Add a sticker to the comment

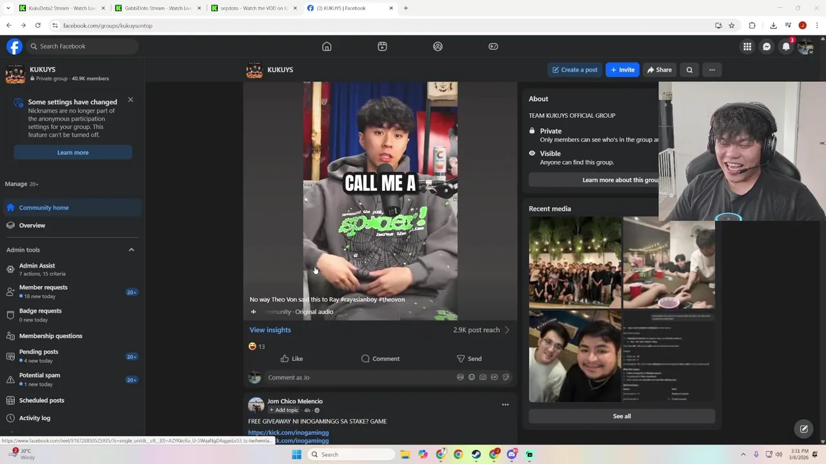(x=506, y=377)
